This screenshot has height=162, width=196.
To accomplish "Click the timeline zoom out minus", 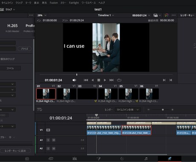I will (x=149, y=110).
